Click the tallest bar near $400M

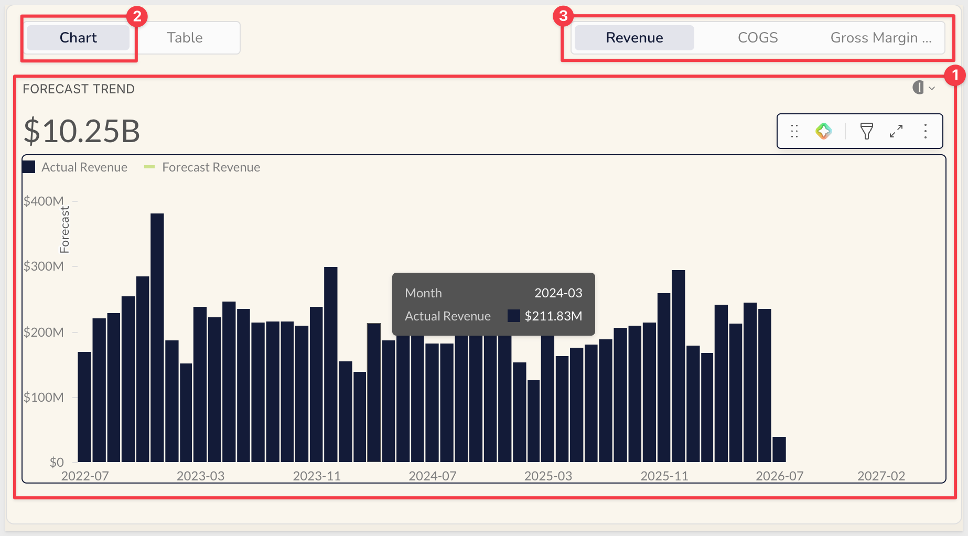pyautogui.click(x=157, y=338)
